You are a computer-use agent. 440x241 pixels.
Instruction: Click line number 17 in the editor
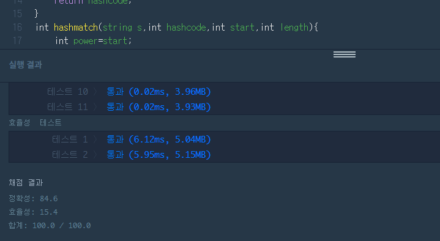[17, 41]
